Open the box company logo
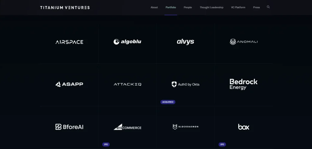Screen dimensions: 312x149 (243, 127)
